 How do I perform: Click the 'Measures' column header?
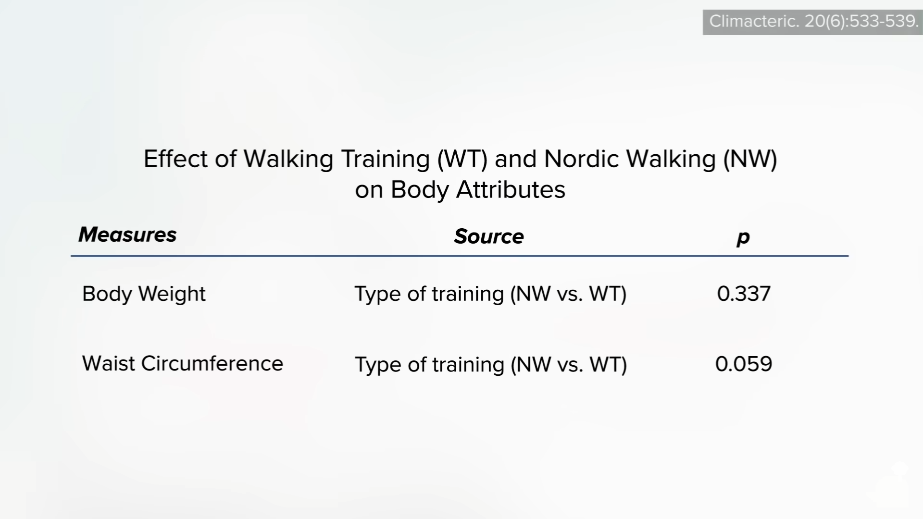127,235
